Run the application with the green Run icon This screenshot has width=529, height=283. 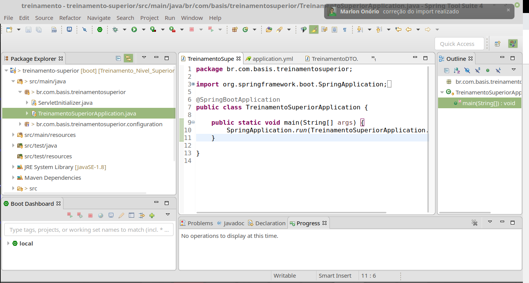pyautogui.click(x=134, y=29)
